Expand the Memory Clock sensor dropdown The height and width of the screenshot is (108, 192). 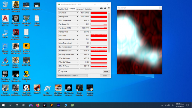78,17
